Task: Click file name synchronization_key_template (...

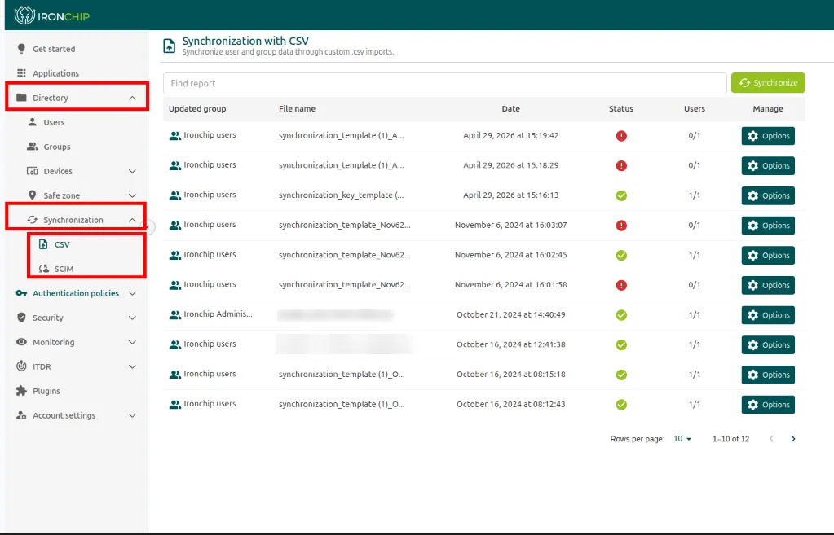Action: [x=341, y=195]
